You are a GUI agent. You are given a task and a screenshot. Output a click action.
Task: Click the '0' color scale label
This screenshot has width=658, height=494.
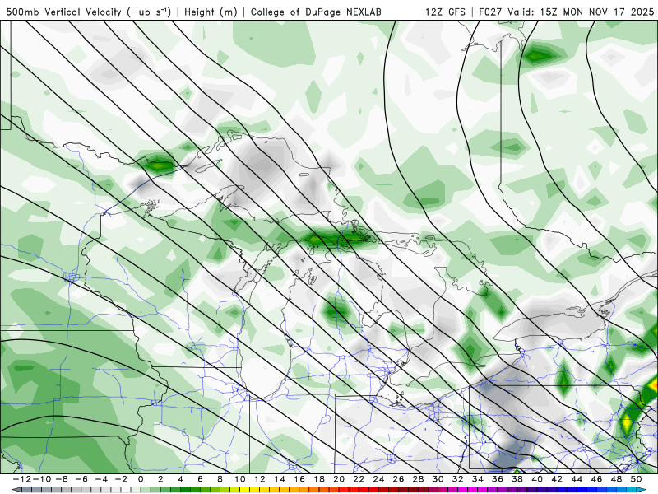141,479
